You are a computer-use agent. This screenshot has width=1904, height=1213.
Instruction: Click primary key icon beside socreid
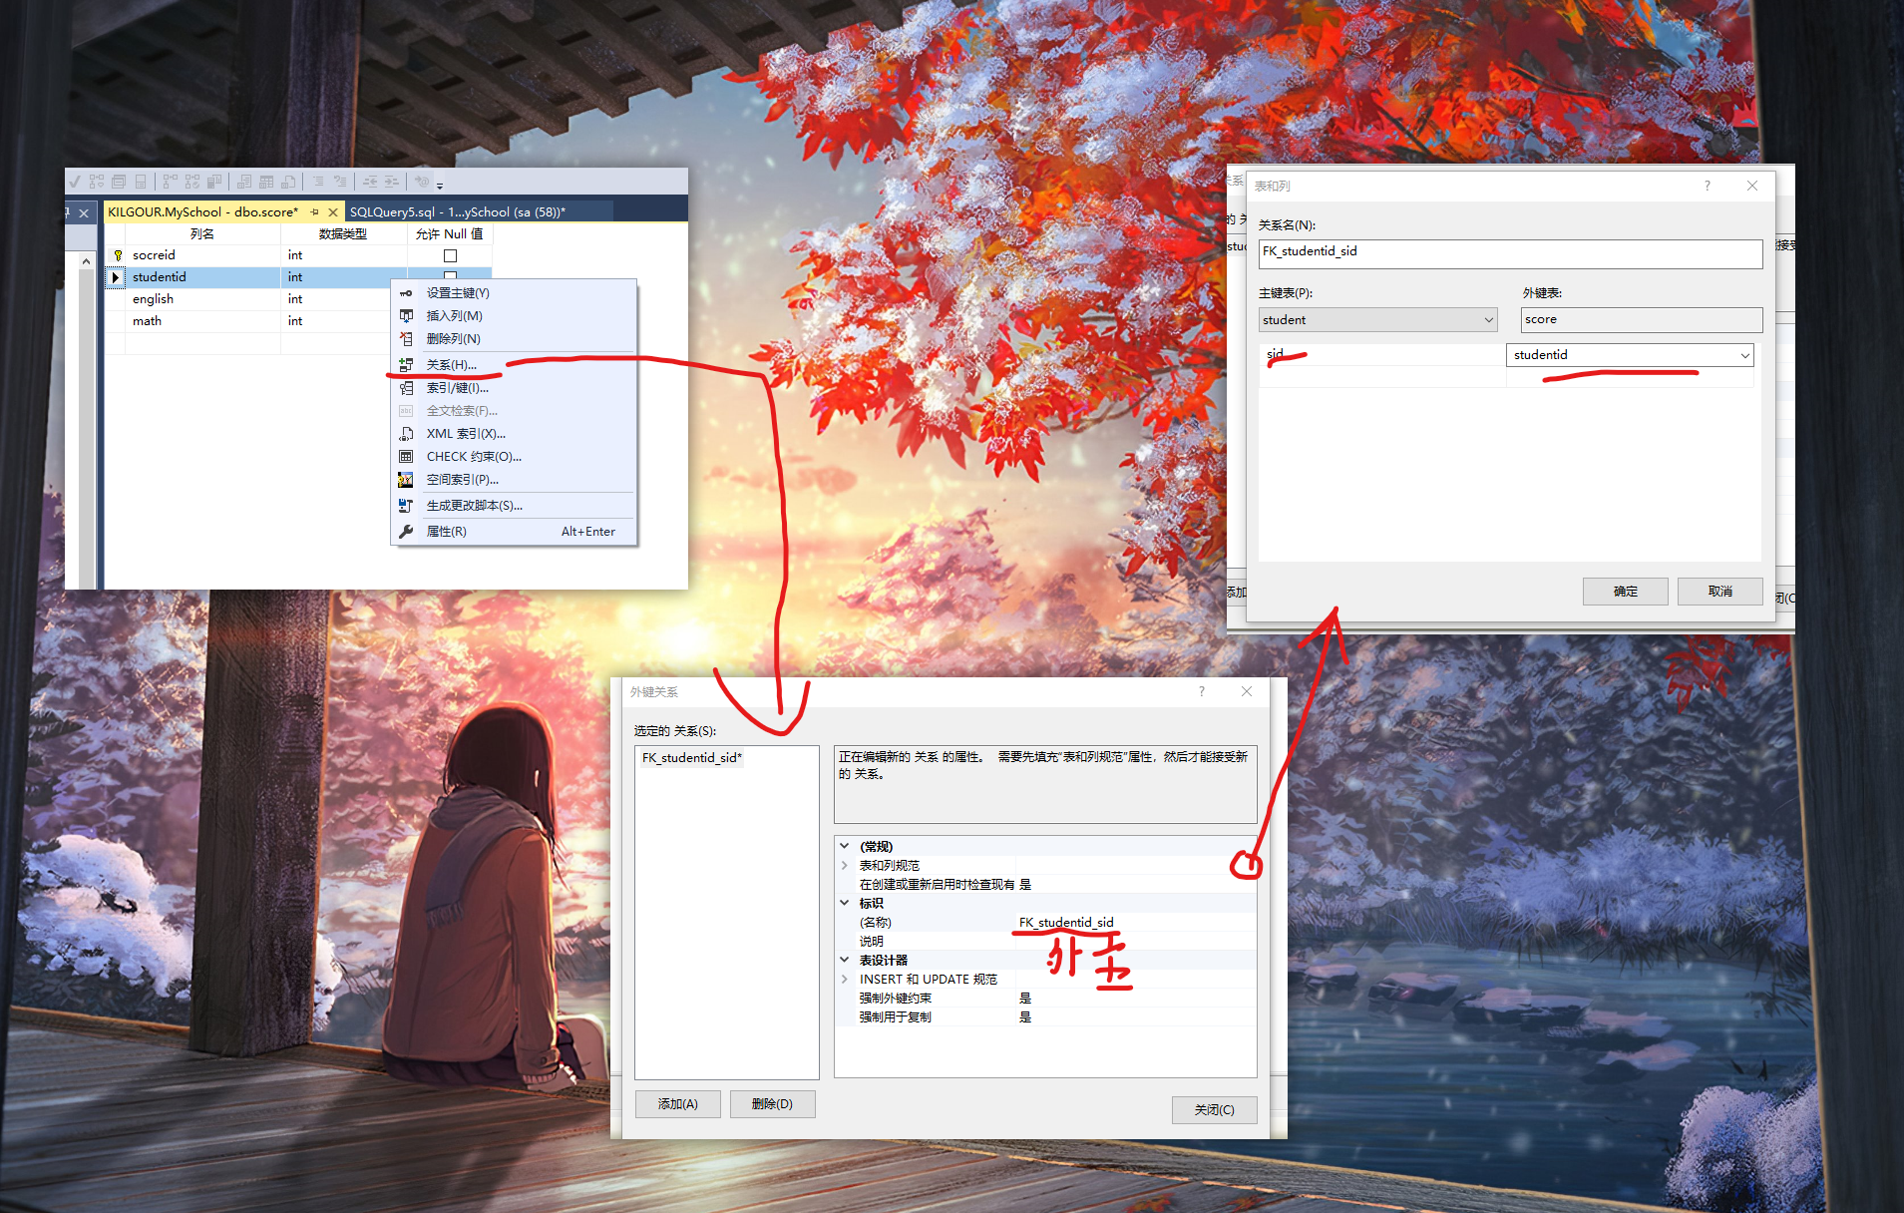[x=117, y=255]
